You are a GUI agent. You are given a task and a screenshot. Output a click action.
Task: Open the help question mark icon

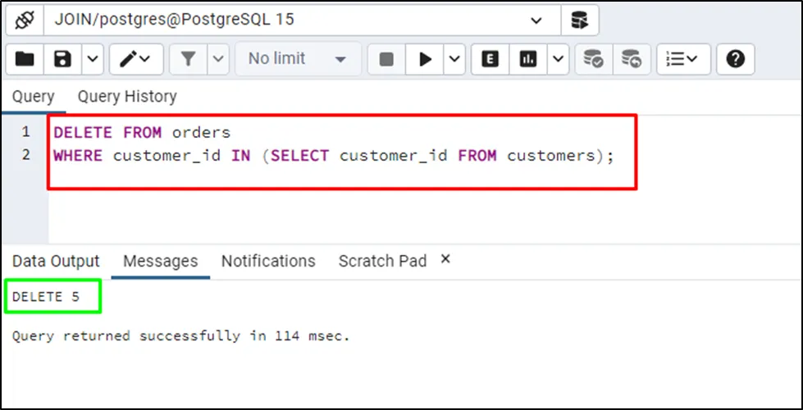pos(736,59)
